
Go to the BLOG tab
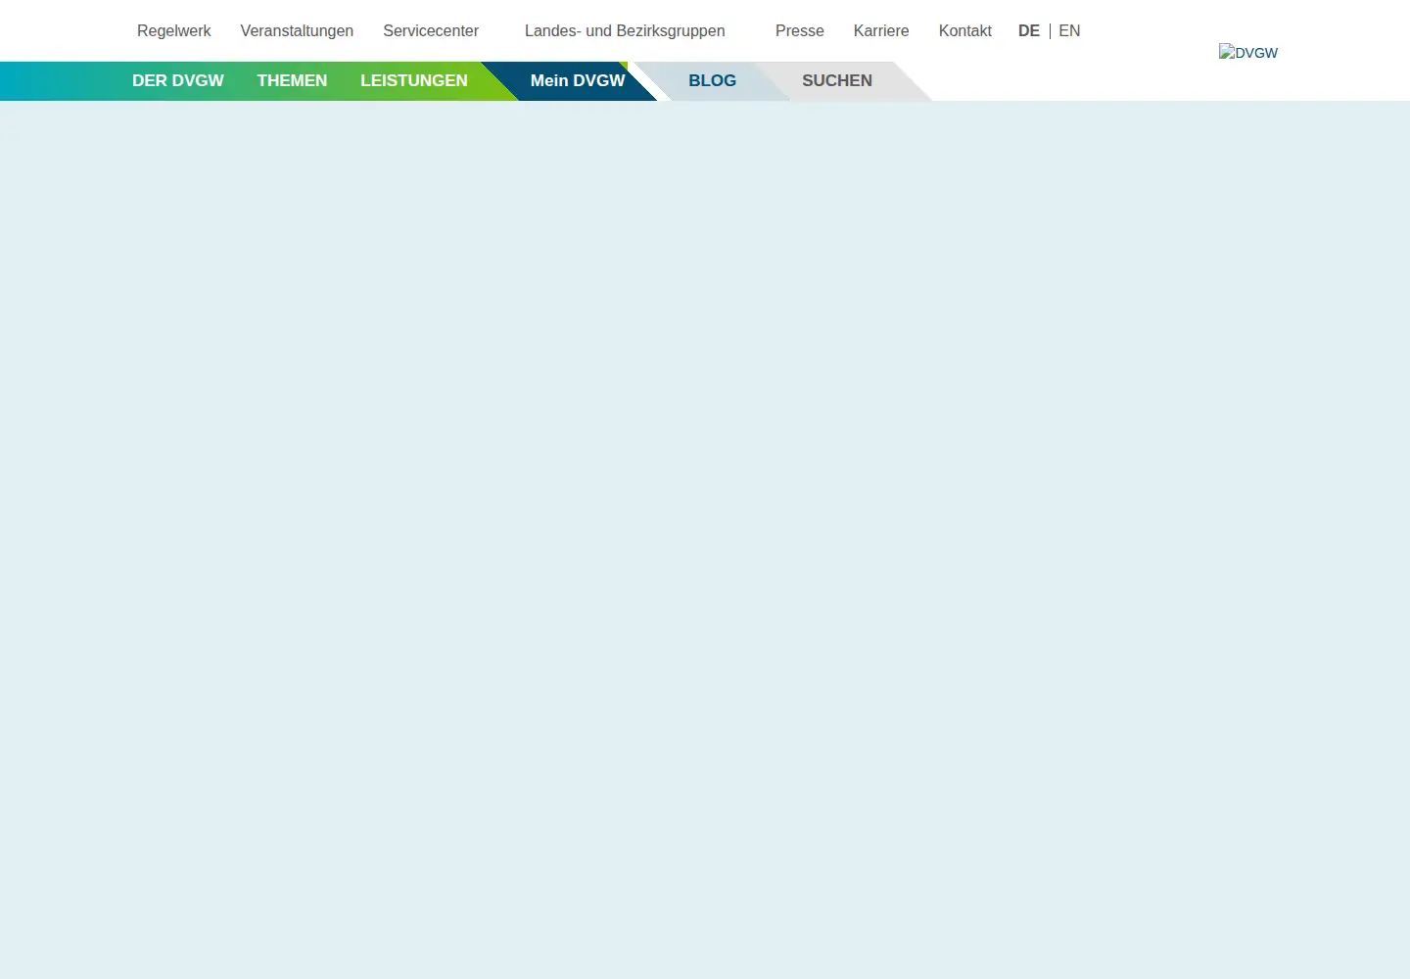tap(712, 81)
